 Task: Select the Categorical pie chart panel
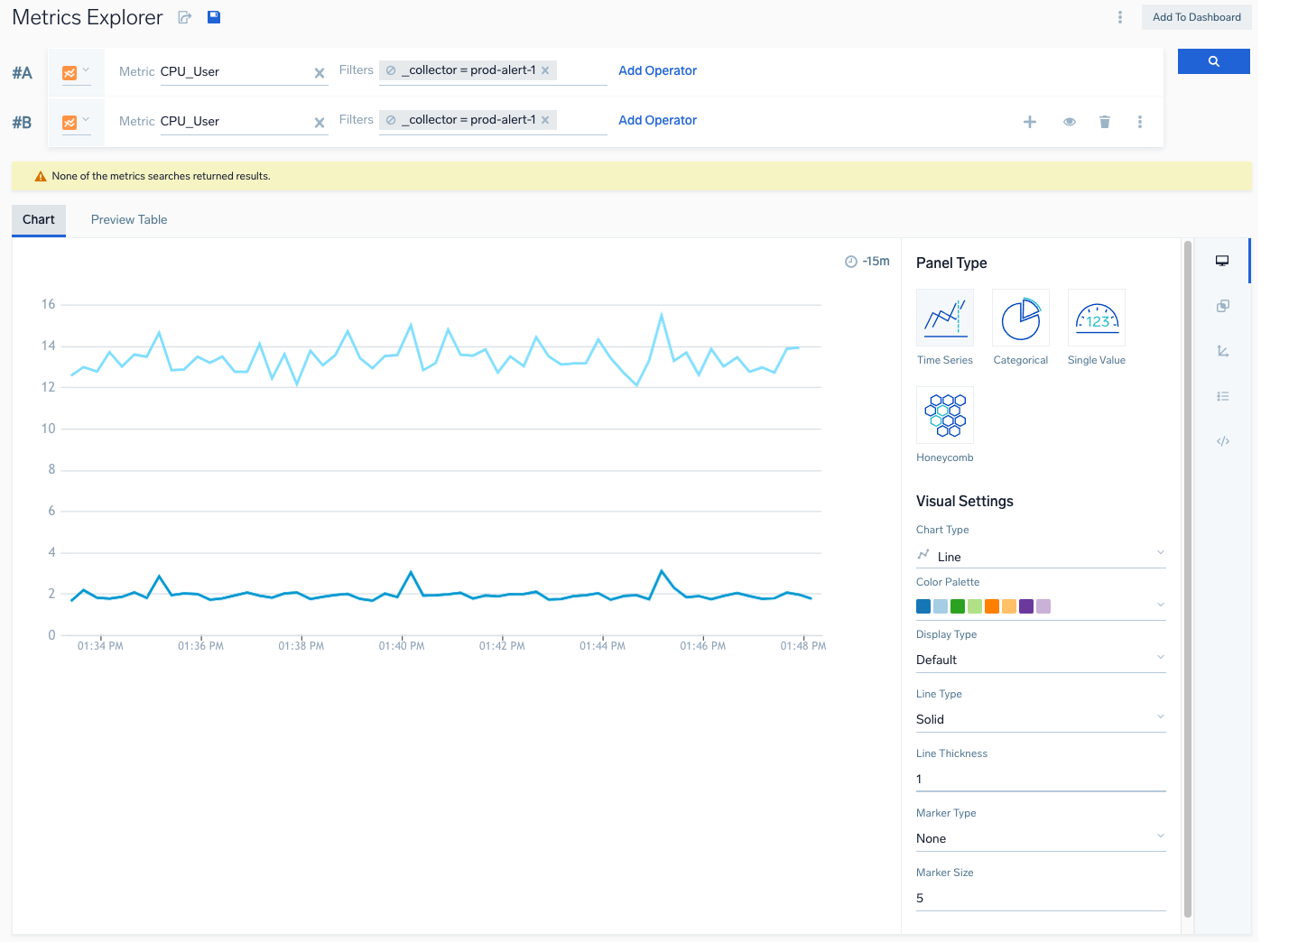point(1020,318)
